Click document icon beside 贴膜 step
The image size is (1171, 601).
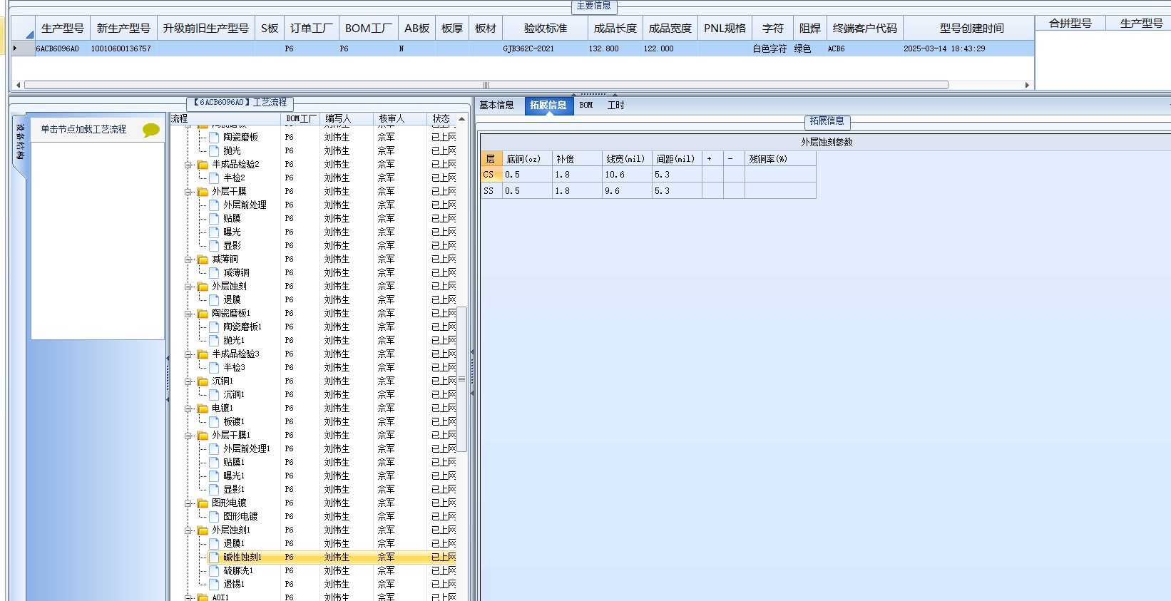pos(214,218)
